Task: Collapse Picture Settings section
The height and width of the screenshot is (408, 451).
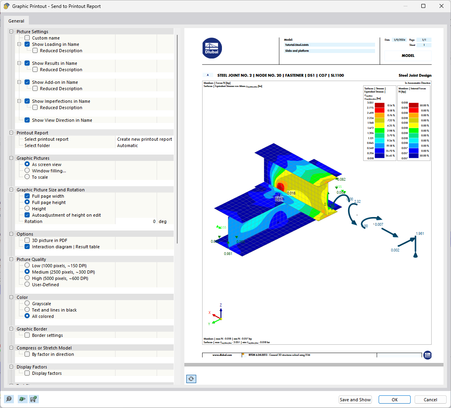Action: tap(11, 31)
